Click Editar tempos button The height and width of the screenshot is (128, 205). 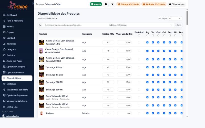pyautogui.click(x=177, y=4)
